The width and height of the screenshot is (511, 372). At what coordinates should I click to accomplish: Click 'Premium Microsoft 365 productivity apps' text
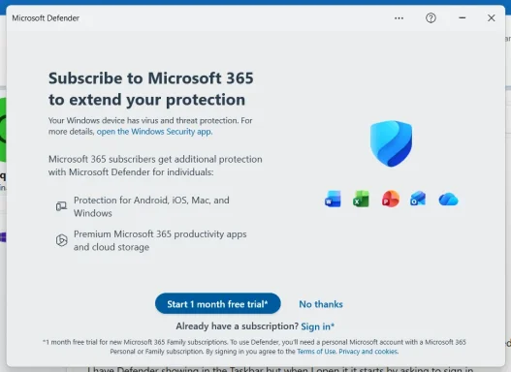point(160,240)
